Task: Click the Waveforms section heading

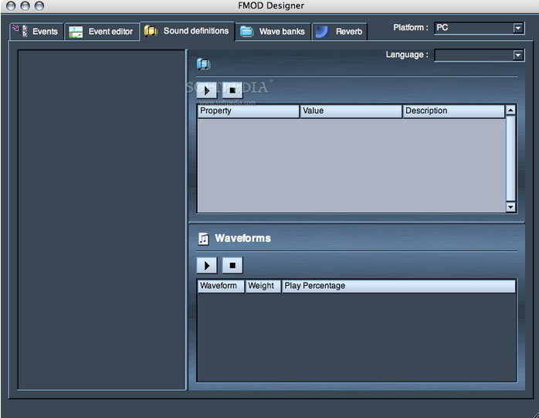Action: click(242, 238)
